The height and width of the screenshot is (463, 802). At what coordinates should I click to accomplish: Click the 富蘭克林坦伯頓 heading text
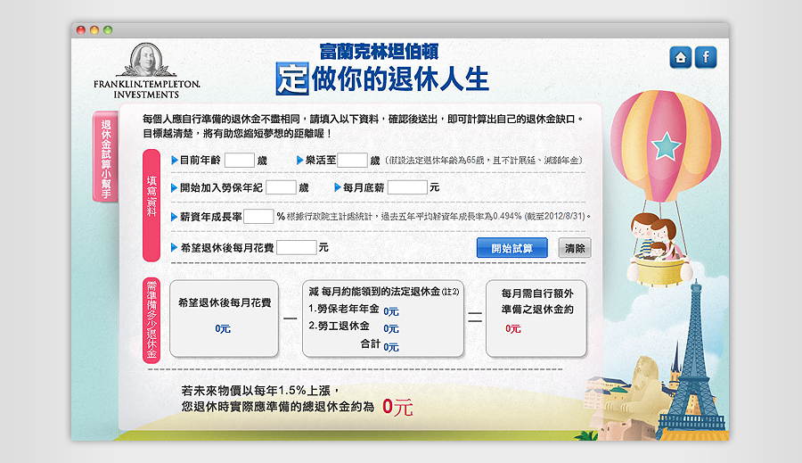click(379, 51)
